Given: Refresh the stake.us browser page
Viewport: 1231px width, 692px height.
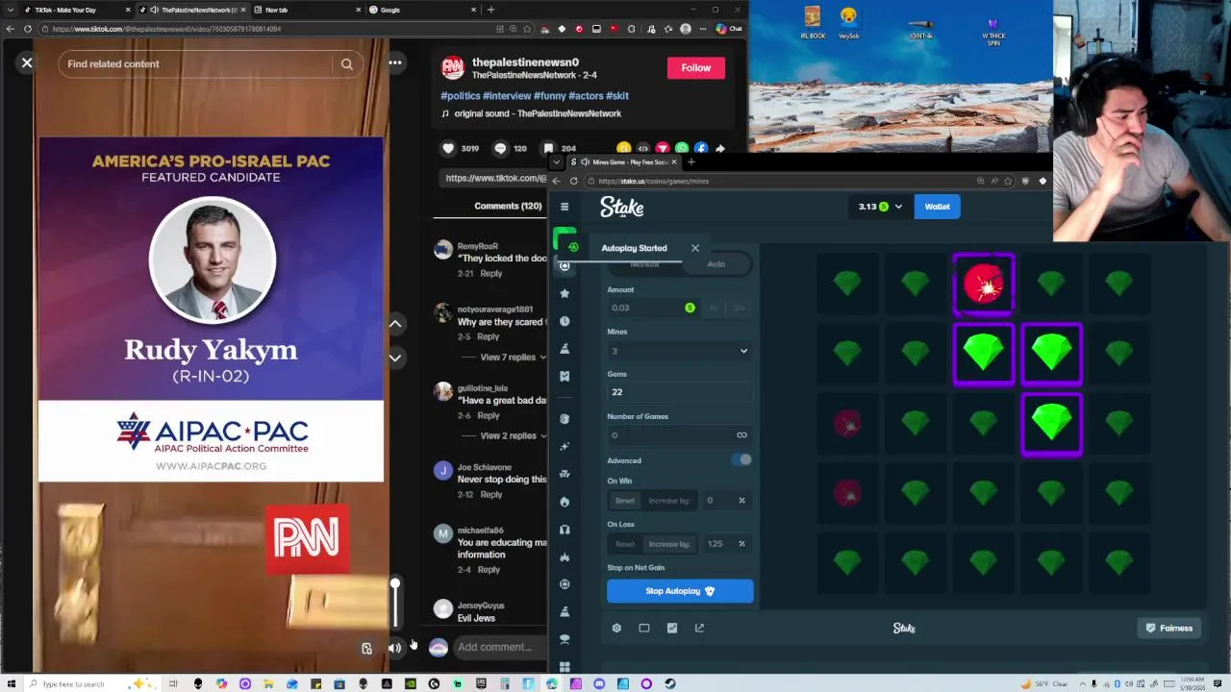Looking at the screenshot, I should [x=574, y=181].
